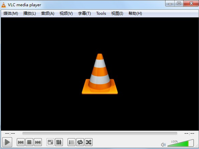Stop playback with the square button
The height and width of the screenshot is (149, 199).
point(29,142)
